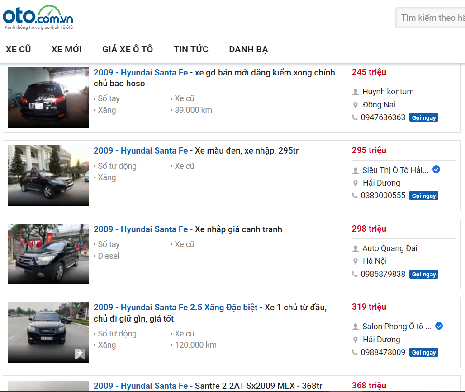View the photo of the 245 triệu Santa Fe
The height and width of the screenshot is (392, 465).
pyautogui.click(x=48, y=98)
